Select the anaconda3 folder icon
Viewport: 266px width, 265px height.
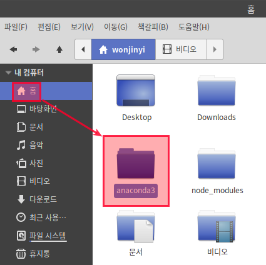tap(136, 163)
